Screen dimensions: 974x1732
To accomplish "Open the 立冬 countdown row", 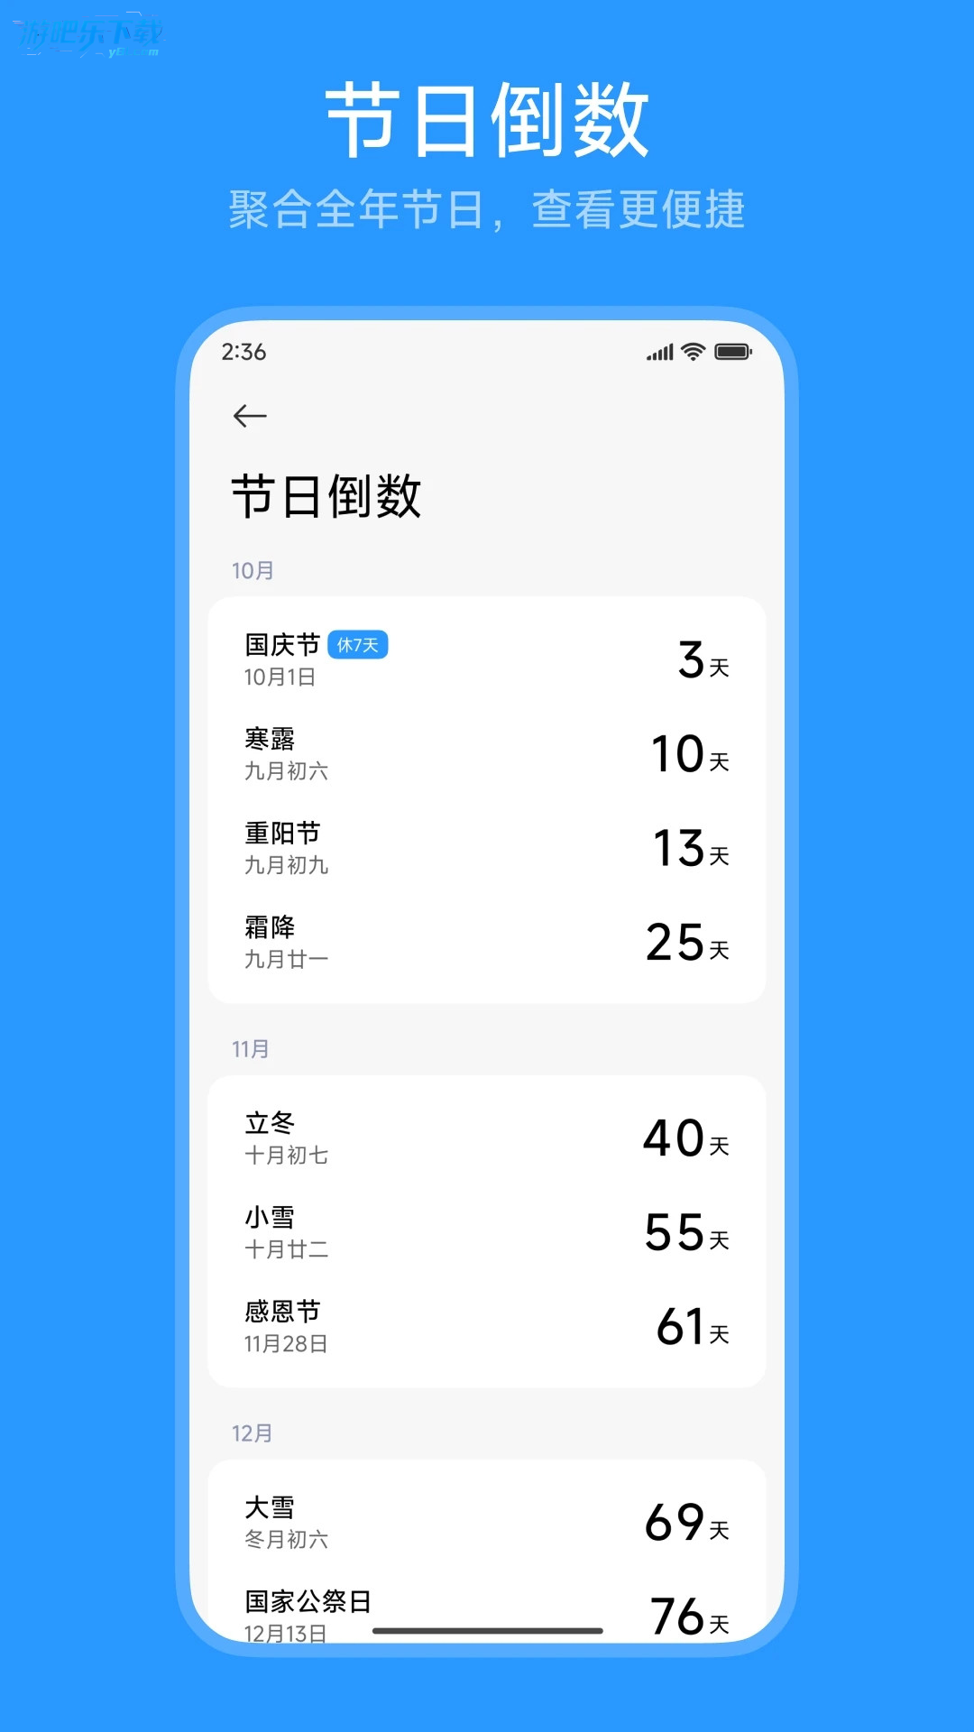I will 487,1138.
